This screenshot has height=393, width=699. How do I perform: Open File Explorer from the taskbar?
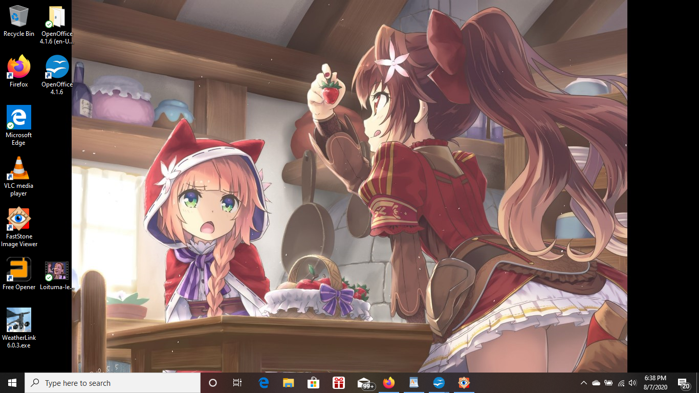(x=289, y=383)
